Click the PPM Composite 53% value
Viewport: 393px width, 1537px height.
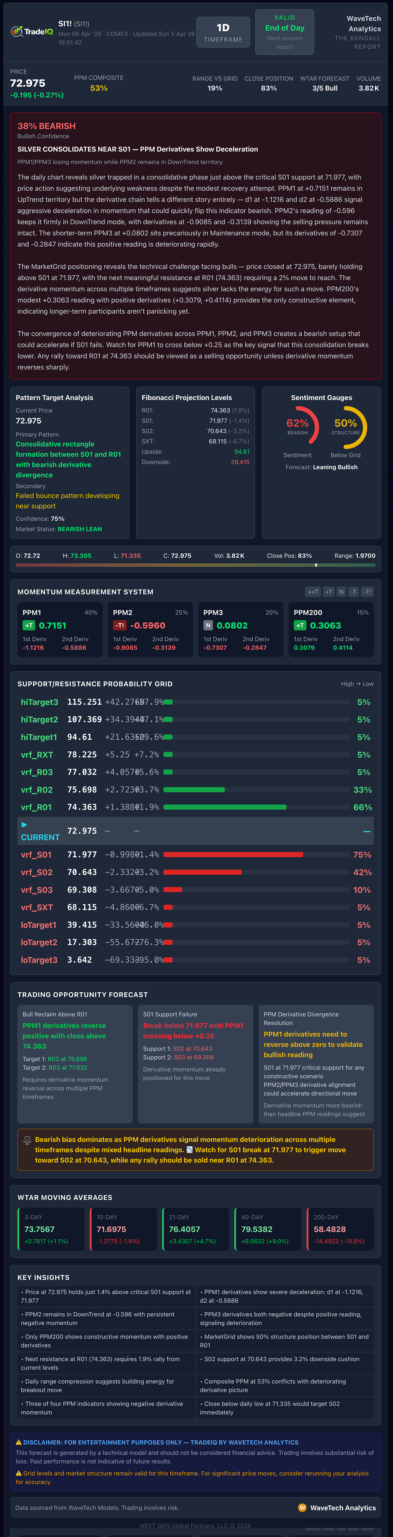point(99,88)
